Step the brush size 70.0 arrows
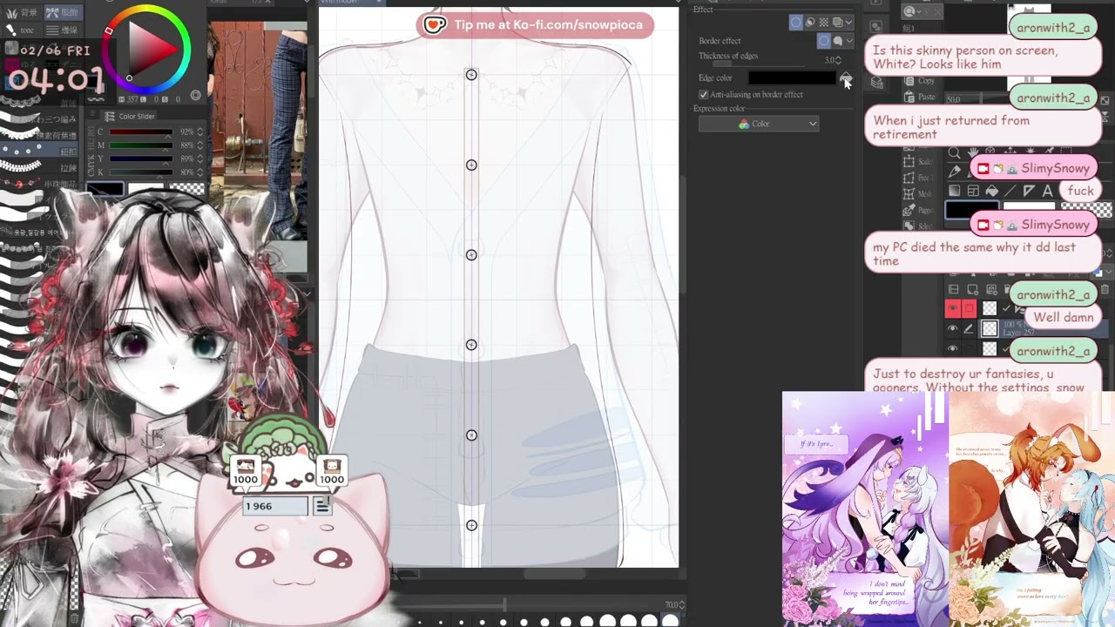This screenshot has height=627, width=1115. pyautogui.click(x=681, y=604)
